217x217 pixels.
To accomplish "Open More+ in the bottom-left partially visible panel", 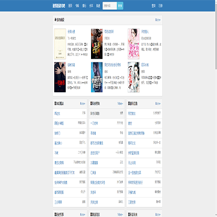I will click(x=83, y=215).
